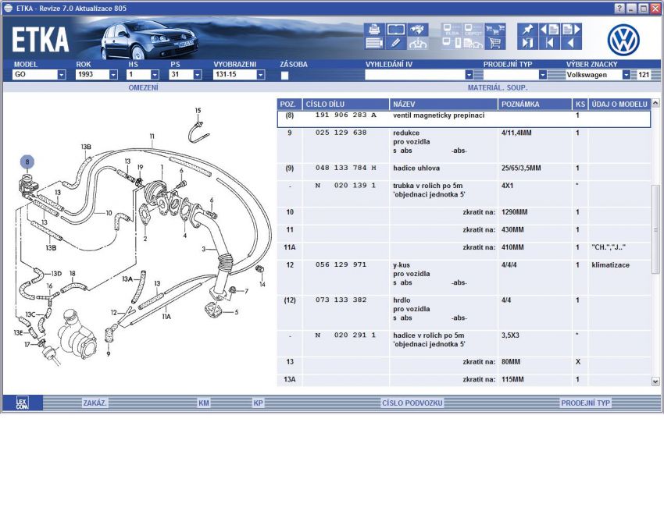Viewport: 664px width, 518px height.
Task: Click the help question mark title button
Action: point(619,9)
